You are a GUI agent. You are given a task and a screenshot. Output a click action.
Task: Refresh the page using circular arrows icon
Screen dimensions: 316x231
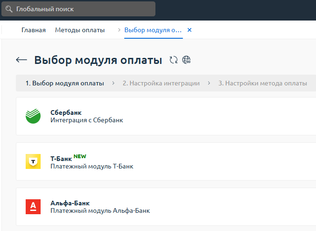click(x=174, y=60)
